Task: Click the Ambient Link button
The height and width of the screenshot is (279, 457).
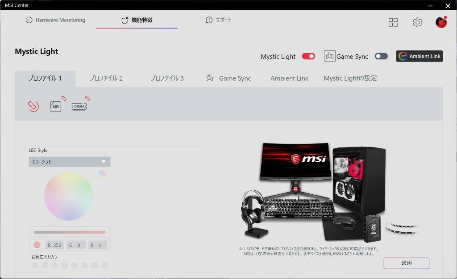Action: tap(419, 56)
